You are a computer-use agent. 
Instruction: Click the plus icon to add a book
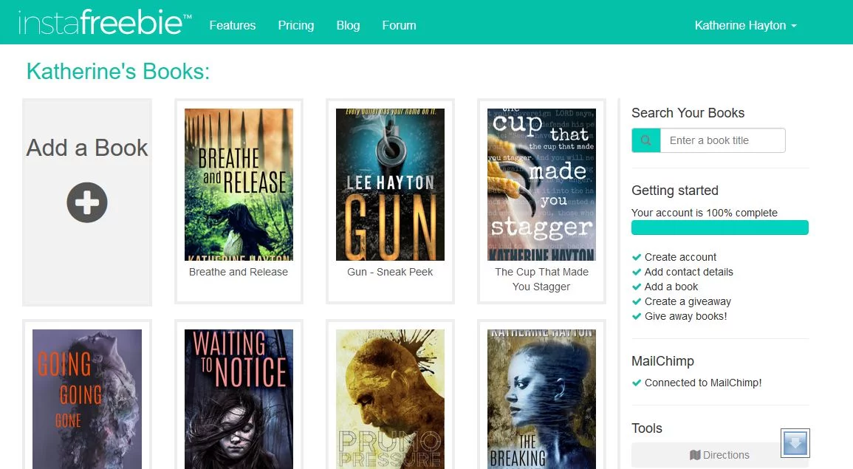click(x=87, y=202)
